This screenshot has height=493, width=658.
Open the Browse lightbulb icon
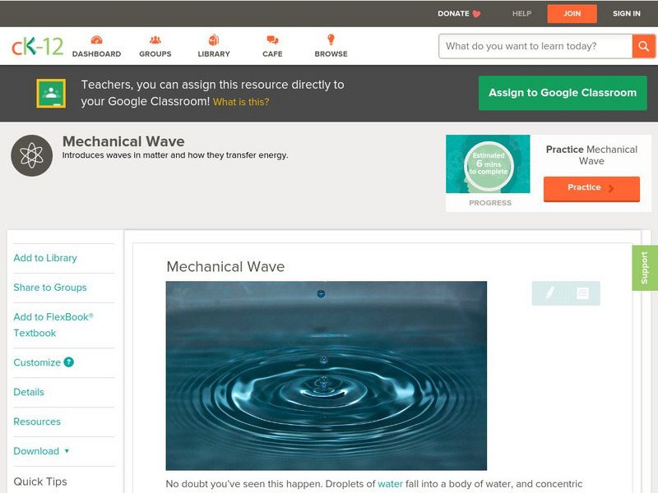(331, 39)
